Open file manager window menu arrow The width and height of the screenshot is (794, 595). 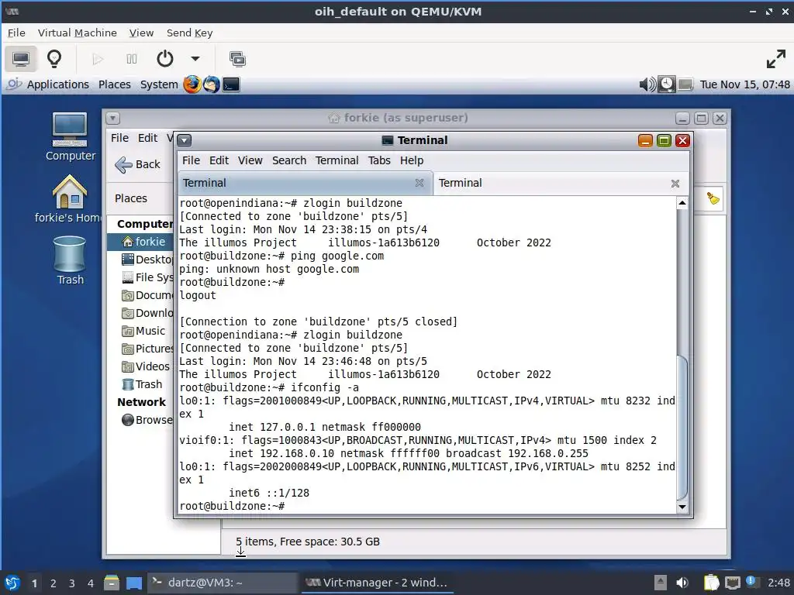[x=113, y=119]
